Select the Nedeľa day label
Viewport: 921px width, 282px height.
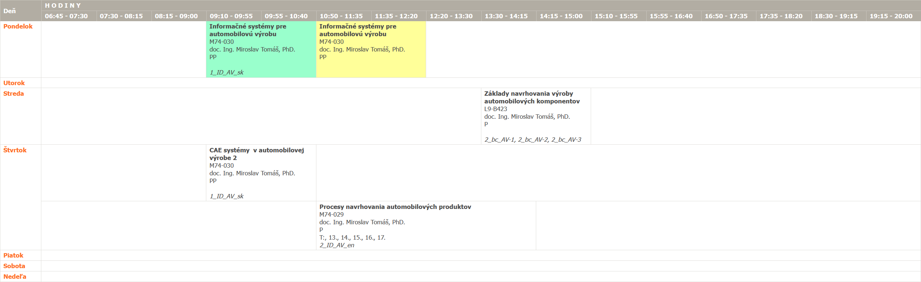[15, 277]
